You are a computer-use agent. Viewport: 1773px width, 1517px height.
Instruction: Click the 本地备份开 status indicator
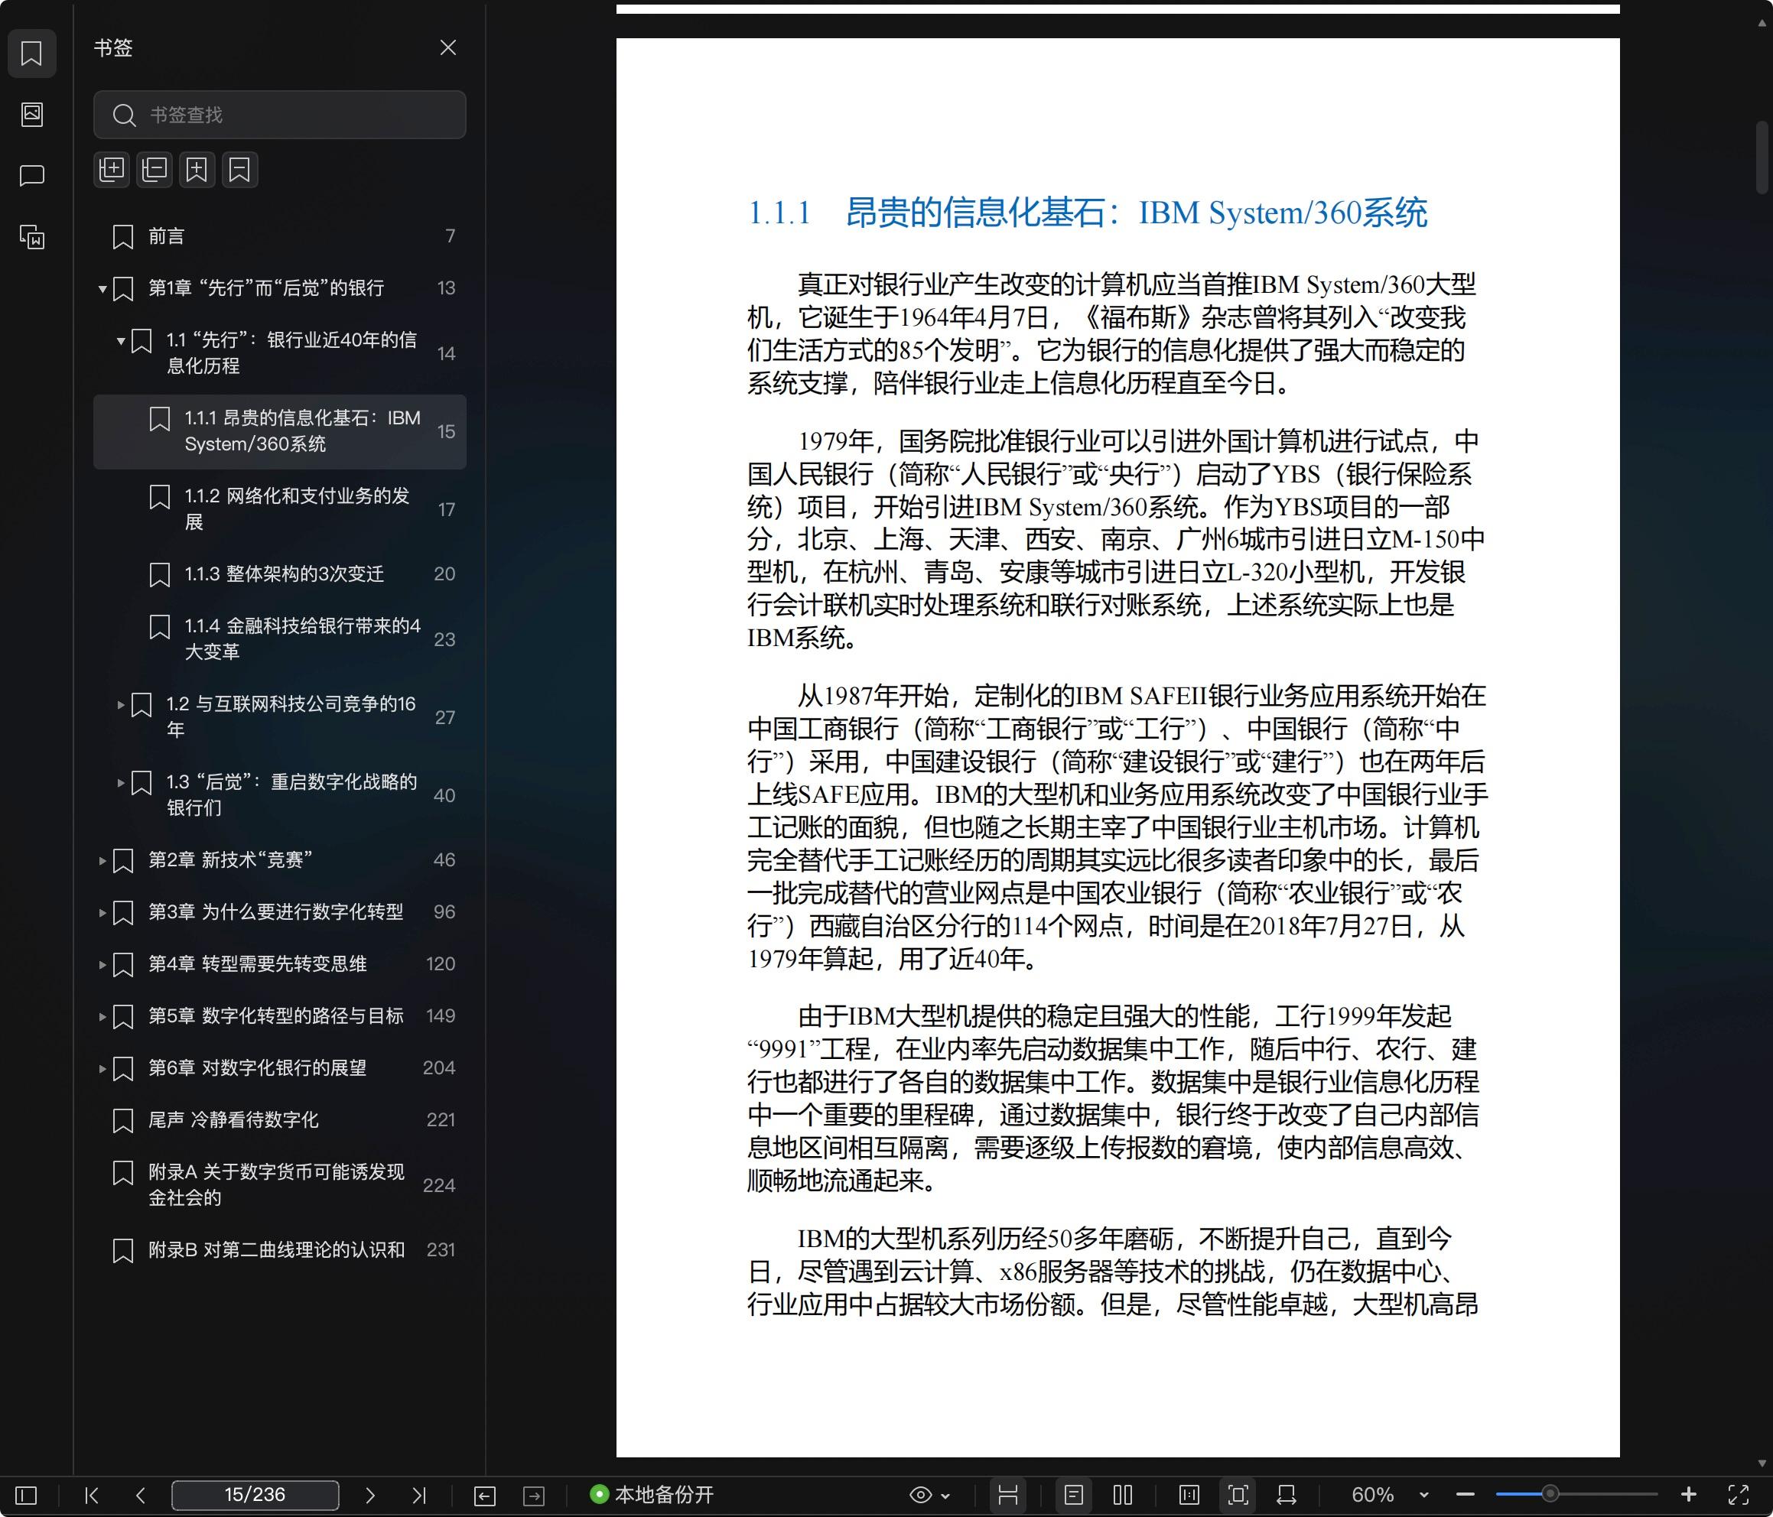pyautogui.click(x=652, y=1495)
